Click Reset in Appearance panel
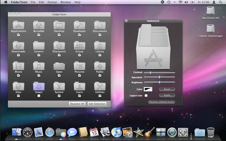This screenshot has height=141, width=226. [x=167, y=89]
